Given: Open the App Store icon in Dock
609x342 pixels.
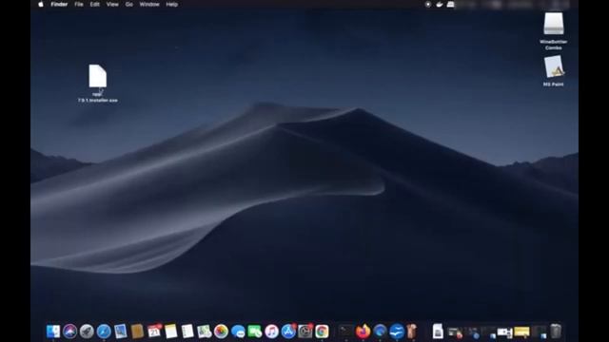Looking at the screenshot, I should 288,332.
